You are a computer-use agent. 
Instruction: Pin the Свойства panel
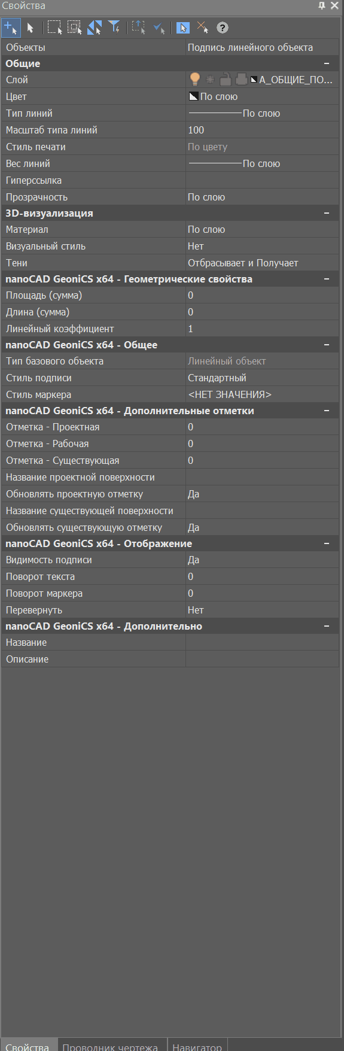point(322,5)
